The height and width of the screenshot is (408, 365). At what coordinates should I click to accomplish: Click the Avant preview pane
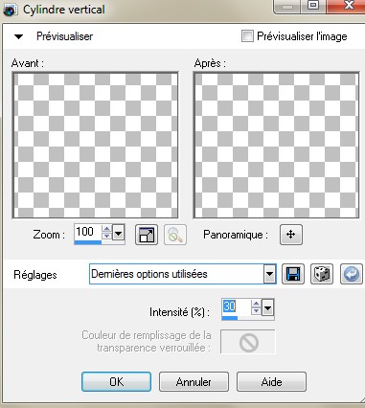click(x=95, y=146)
